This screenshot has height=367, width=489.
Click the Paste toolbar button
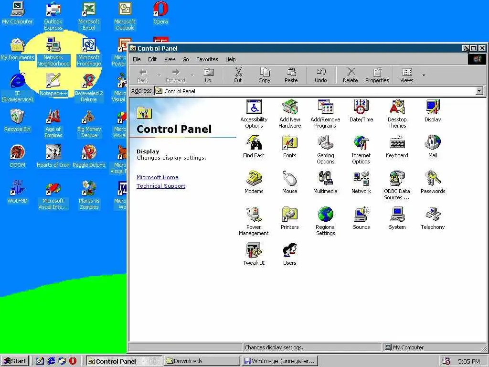(x=291, y=75)
